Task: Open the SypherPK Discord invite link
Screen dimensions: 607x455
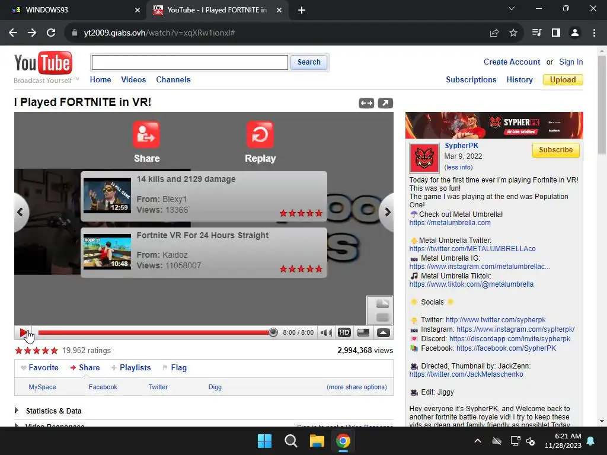Action: tap(509, 339)
